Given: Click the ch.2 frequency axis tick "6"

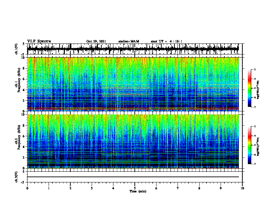Looking at the screenshot, I should (x=24, y=136).
